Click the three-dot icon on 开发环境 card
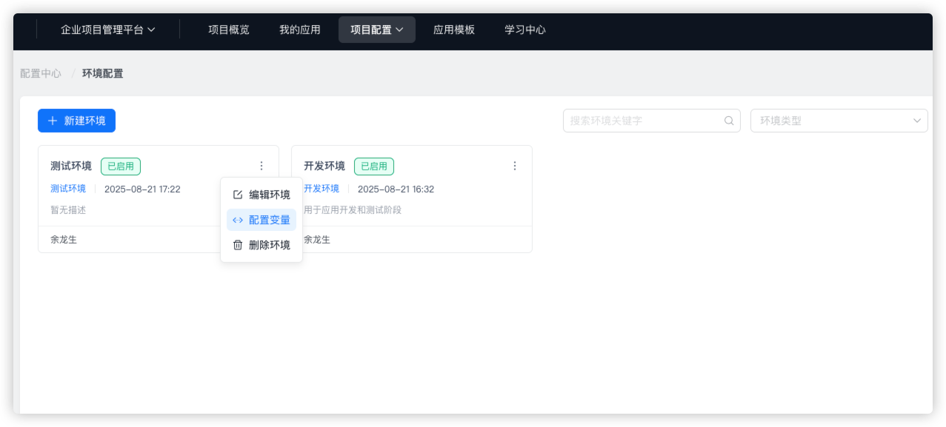 click(515, 166)
